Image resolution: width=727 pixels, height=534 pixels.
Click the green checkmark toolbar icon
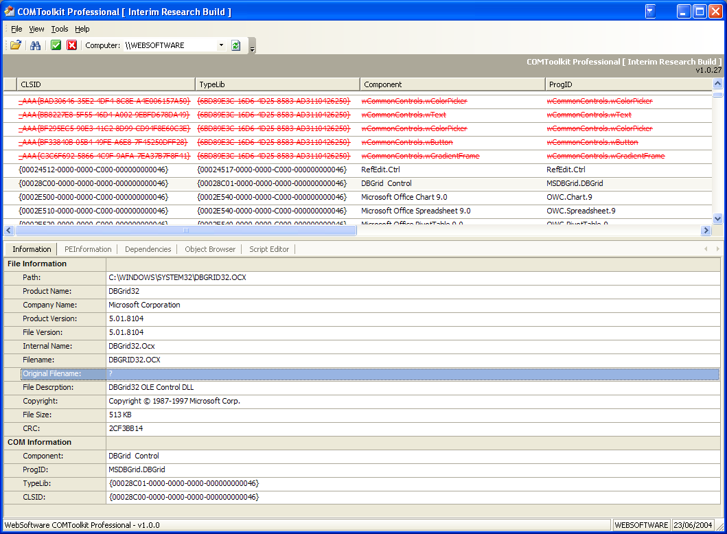pos(56,45)
